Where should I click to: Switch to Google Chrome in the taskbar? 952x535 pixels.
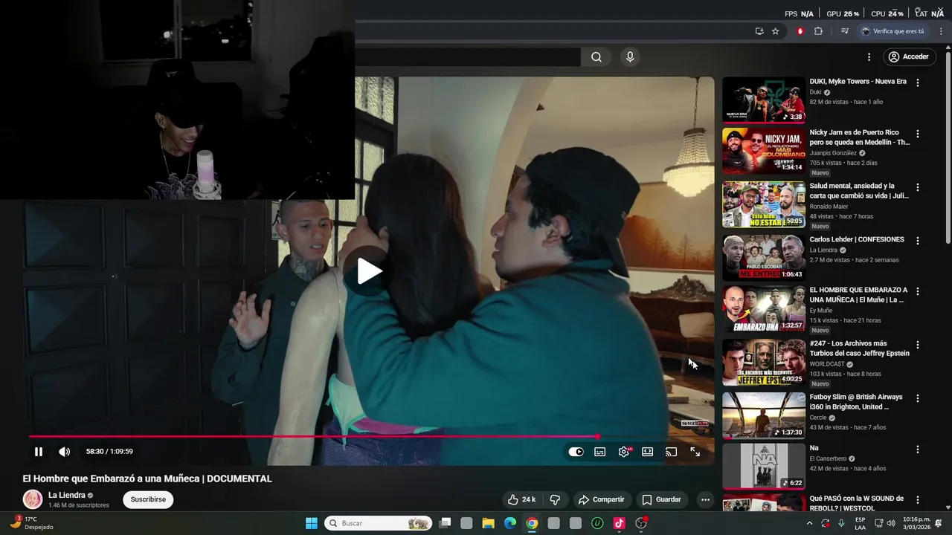(532, 523)
